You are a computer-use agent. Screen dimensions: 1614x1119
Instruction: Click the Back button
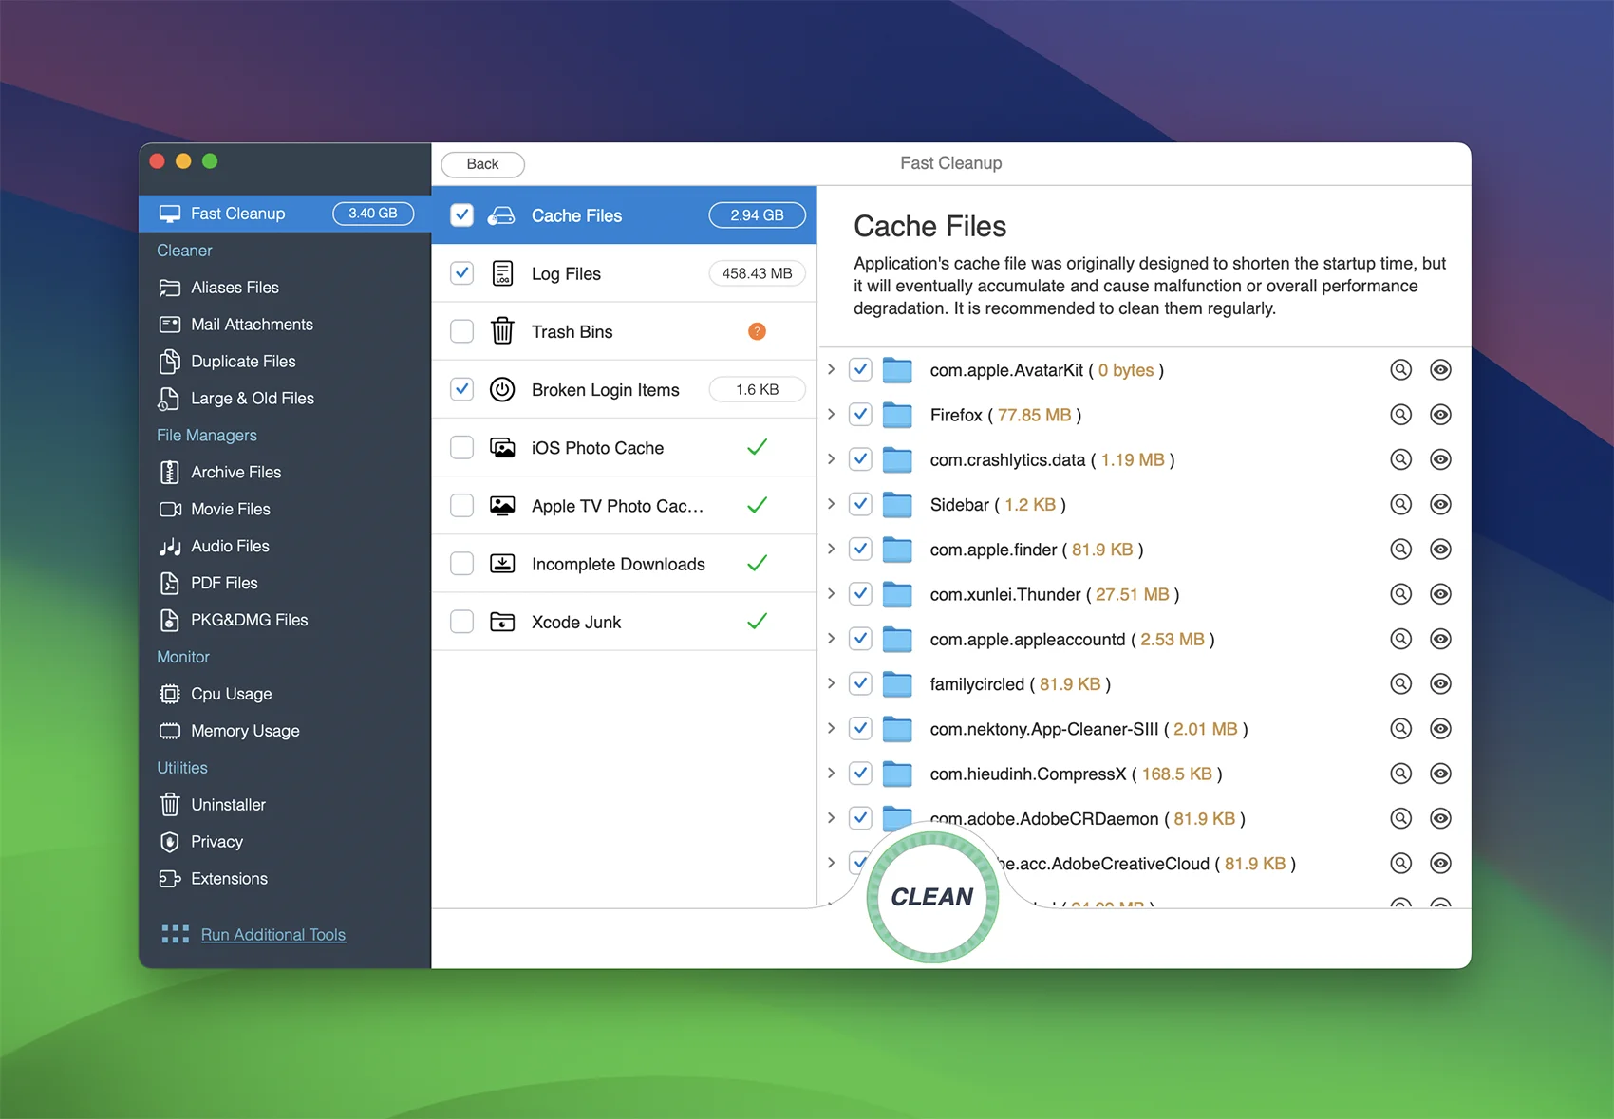482,164
